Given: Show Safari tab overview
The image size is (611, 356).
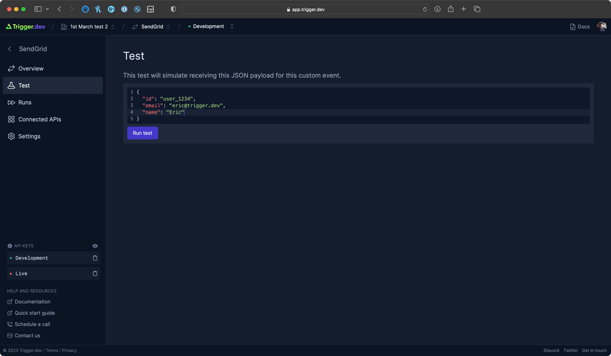Looking at the screenshot, I should tap(477, 9).
